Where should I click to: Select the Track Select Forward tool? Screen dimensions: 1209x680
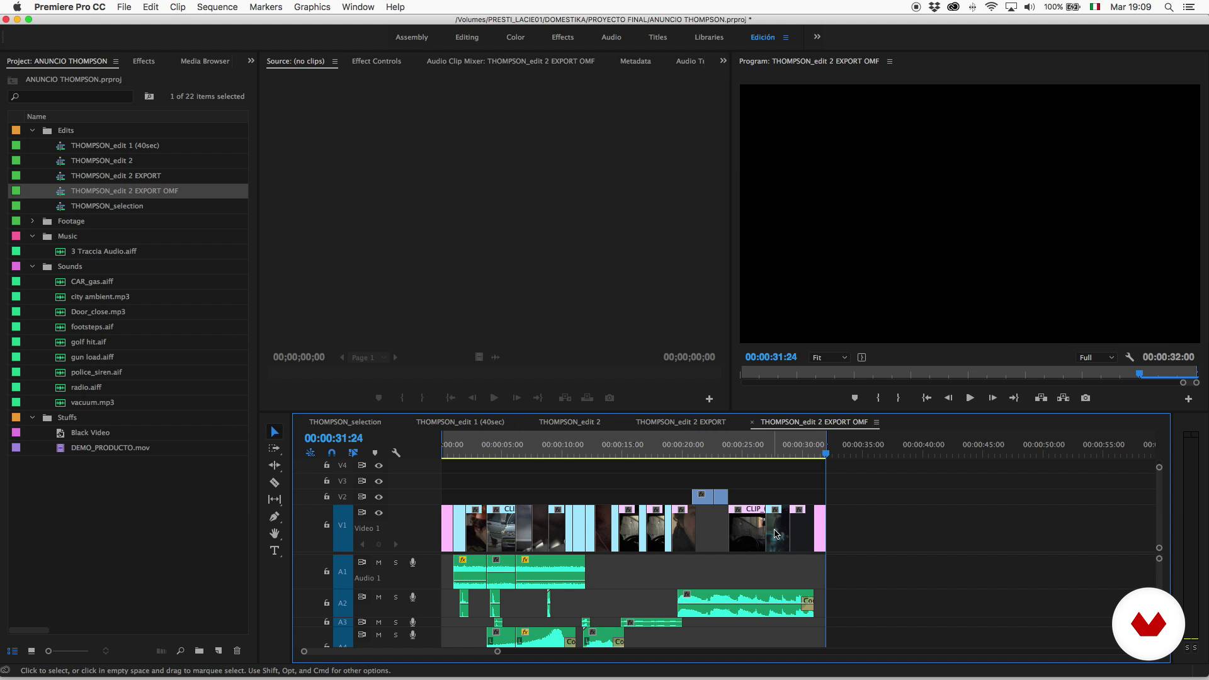275,449
